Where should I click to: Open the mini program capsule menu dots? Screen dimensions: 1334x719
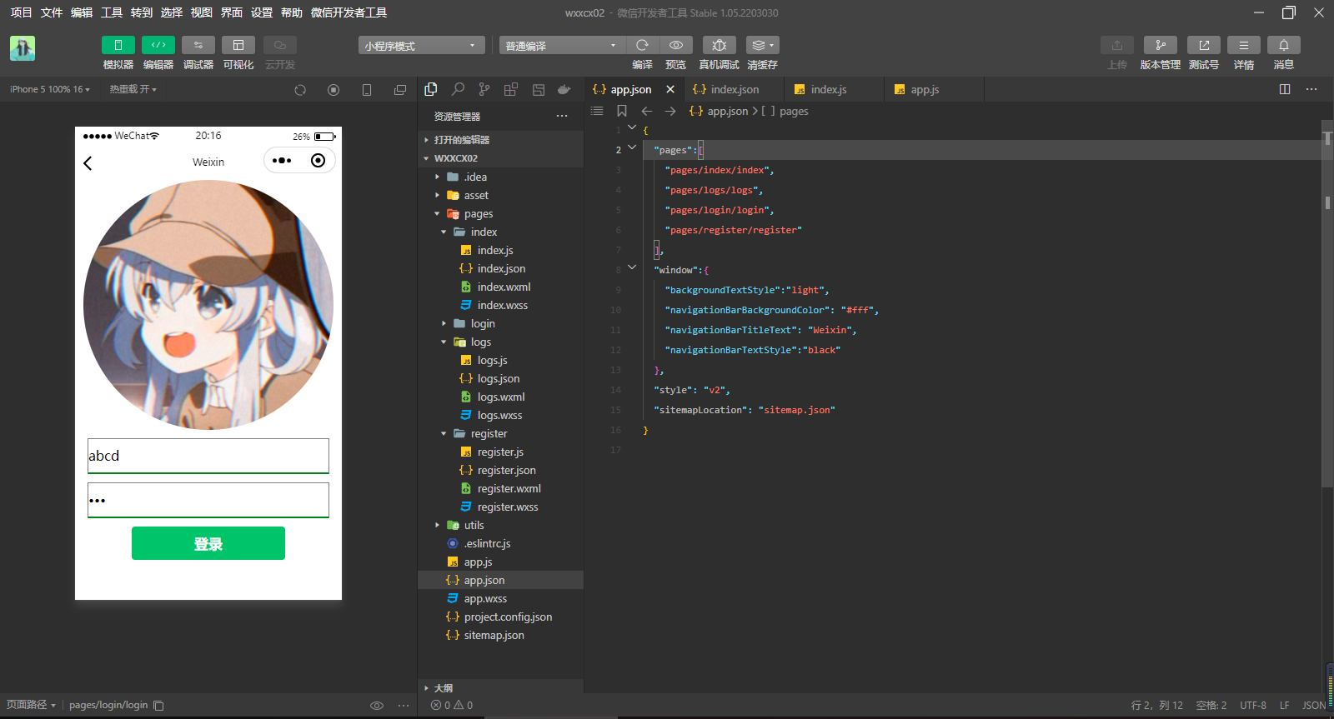pos(282,161)
